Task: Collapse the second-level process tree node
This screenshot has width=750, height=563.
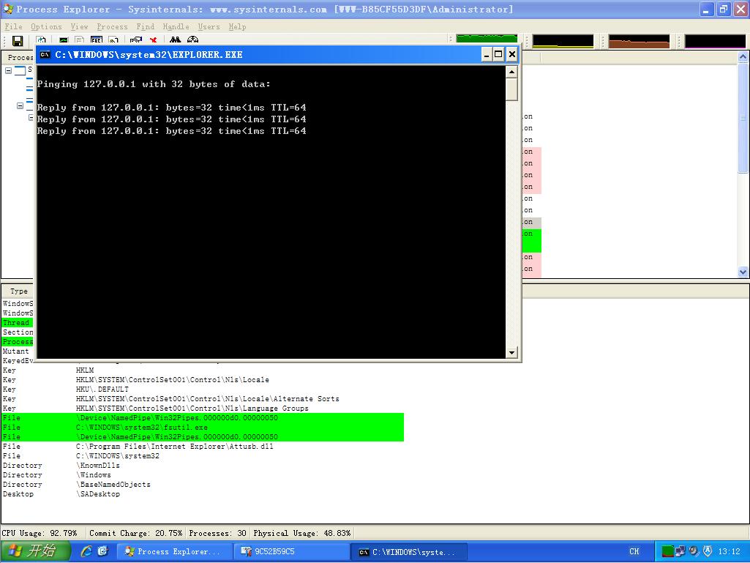Action: pyautogui.click(x=20, y=106)
